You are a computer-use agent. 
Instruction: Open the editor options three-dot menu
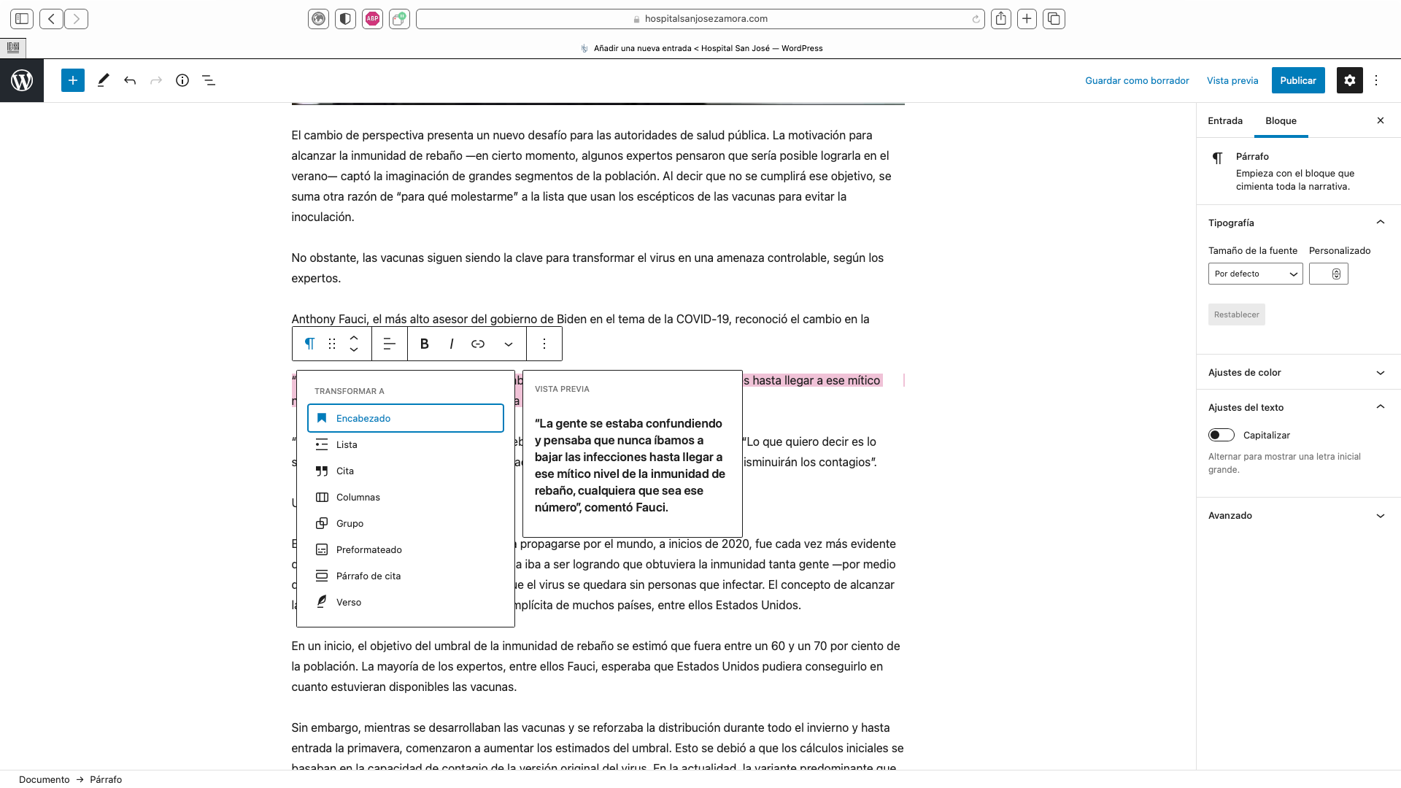point(1376,80)
